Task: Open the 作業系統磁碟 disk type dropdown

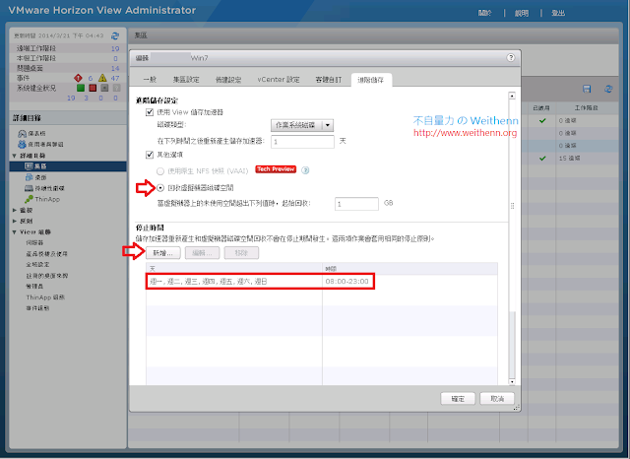Action: click(302, 125)
